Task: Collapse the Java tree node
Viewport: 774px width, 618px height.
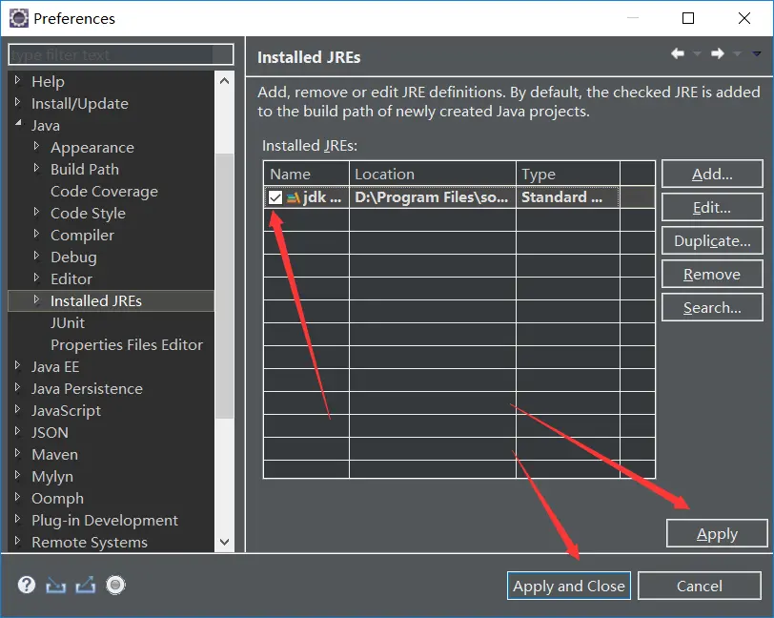Action: point(18,123)
